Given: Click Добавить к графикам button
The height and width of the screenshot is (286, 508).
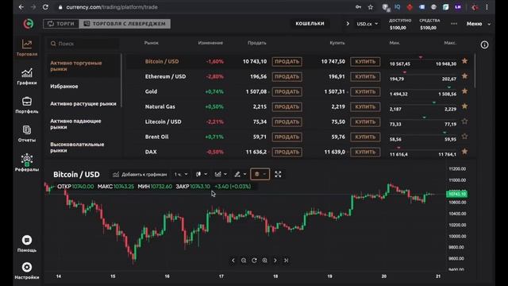Looking at the screenshot, I should [x=140, y=175].
